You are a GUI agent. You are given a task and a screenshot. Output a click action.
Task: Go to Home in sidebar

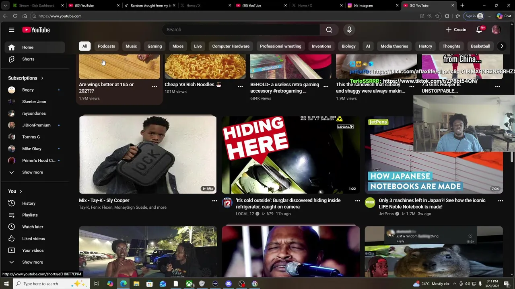(x=35, y=47)
